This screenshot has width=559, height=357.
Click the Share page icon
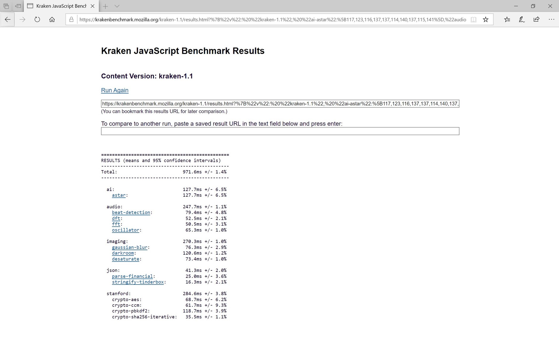(x=536, y=20)
